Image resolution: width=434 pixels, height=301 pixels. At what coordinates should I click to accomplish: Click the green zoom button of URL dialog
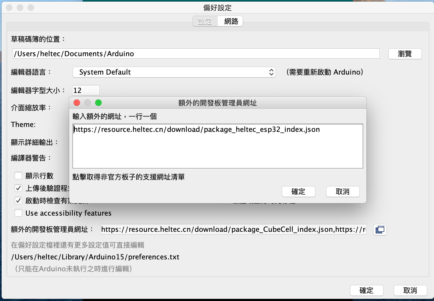coord(98,103)
